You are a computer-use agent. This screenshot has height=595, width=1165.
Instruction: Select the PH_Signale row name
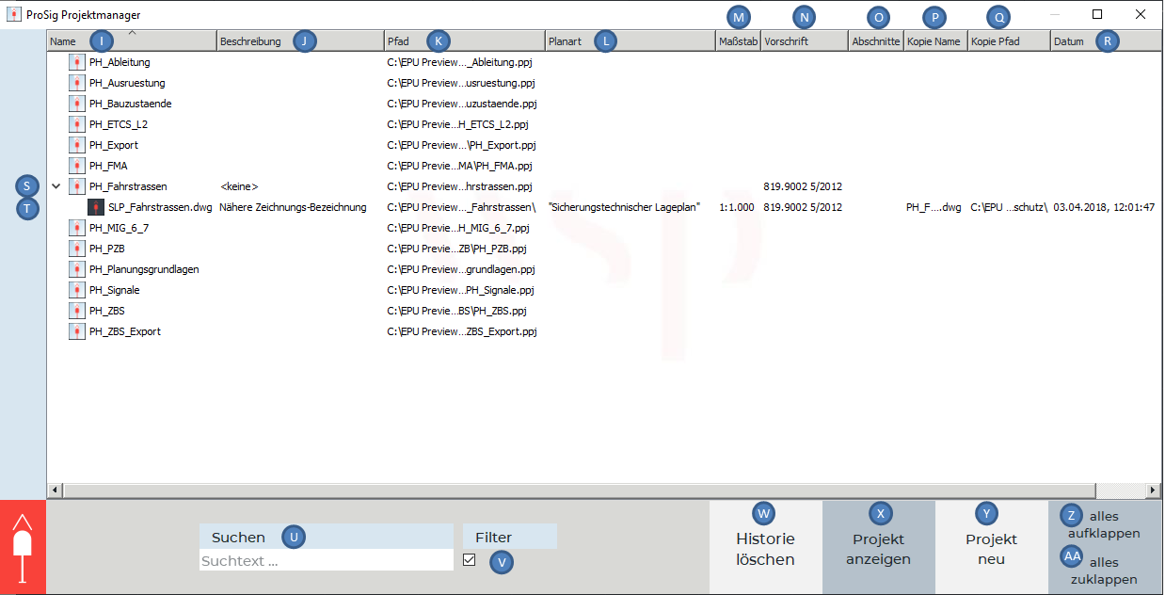point(115,290)
